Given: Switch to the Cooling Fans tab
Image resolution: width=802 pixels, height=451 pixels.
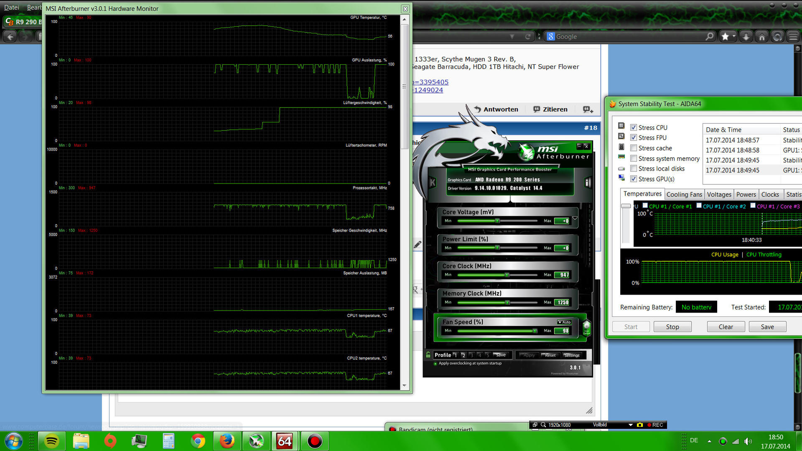Looking at the screenshot, I should pos(684,194).
